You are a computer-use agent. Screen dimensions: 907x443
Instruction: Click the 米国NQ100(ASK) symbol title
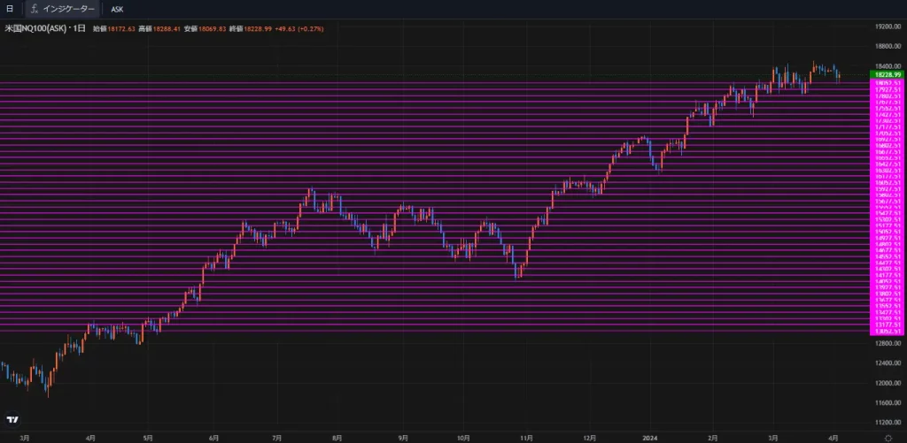pyautogui.click(x=44, y=29)
